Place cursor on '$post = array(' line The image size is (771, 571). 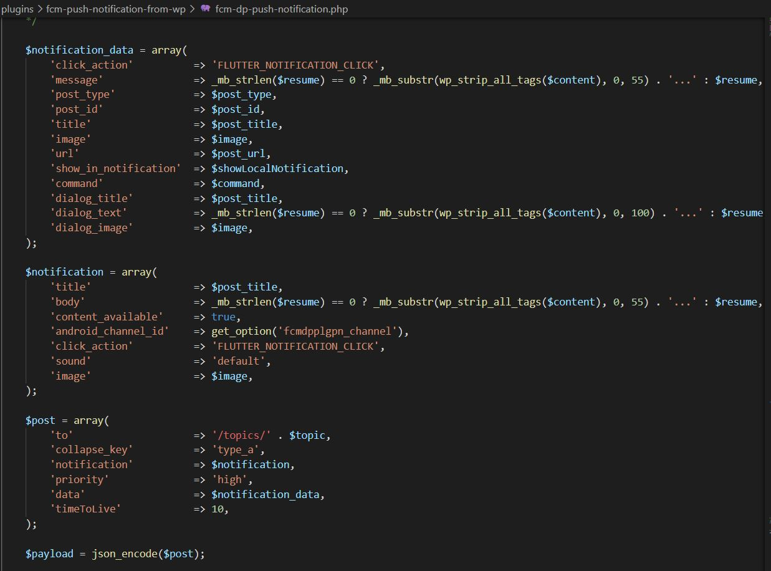coord(67,420)
